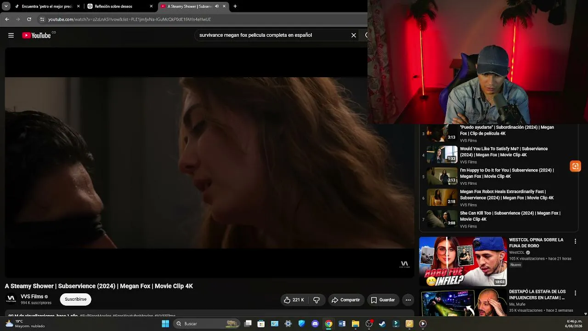Open options menu for 'DESTAPÓ LA ESTAFA' video
Viewport: 588px width, 331px height.
pyautogui.click(x=575, y=293)
